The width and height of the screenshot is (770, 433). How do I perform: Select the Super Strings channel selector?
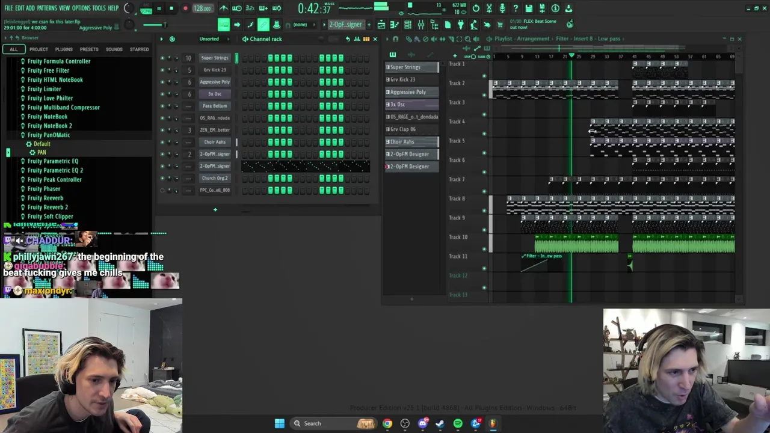(x=236, y=58)
